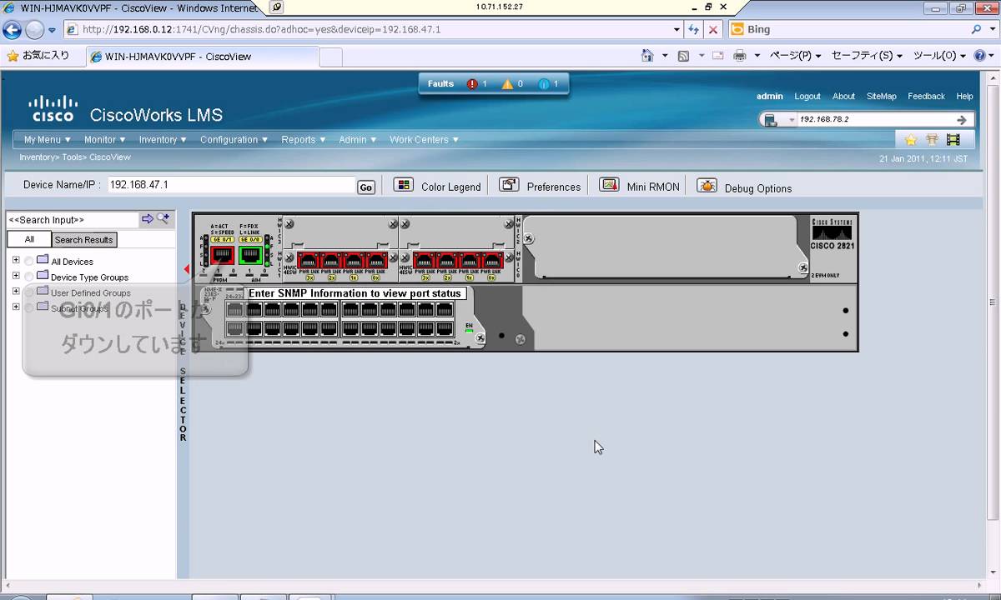Open the ツール(O) dropdown menu
This screenshot has width=1001, height=600.
tap(939, 56)
